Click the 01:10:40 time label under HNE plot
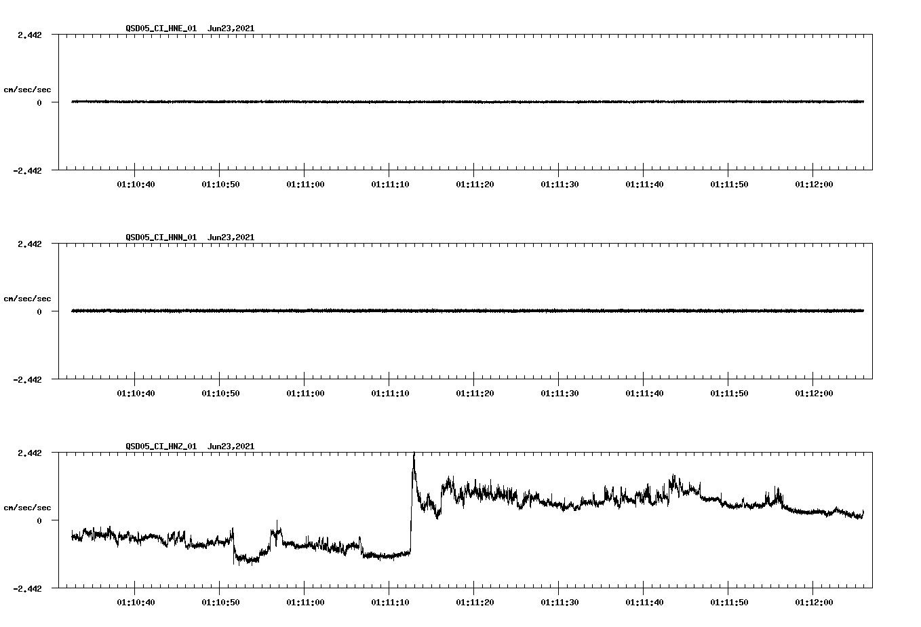The height and width of the screenshot is (627, 921). pyautogui.click(x=136, y=185)
